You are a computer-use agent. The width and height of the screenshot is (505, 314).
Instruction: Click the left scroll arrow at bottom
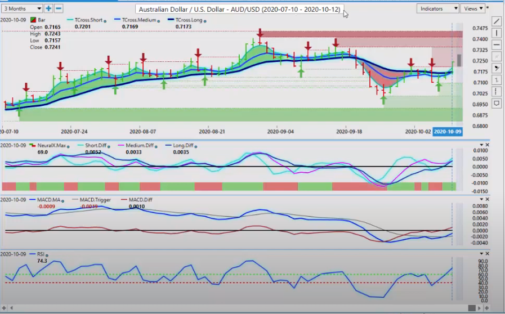(x=12, y=308)
